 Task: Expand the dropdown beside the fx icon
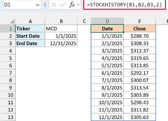pyautogui.click(x=78, y=5)
